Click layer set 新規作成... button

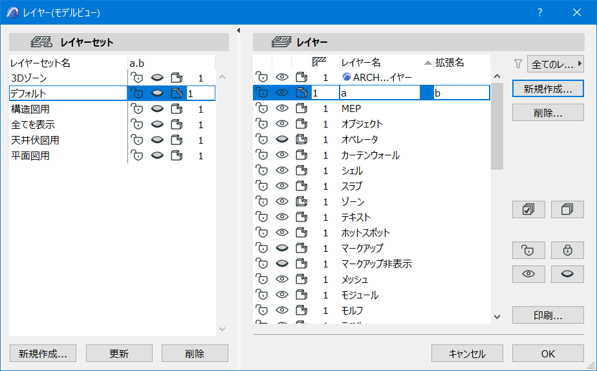coord(43,354)
